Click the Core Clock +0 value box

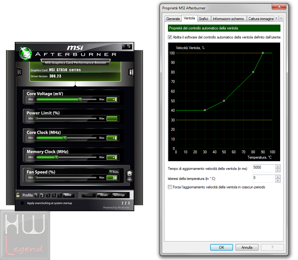112,138
